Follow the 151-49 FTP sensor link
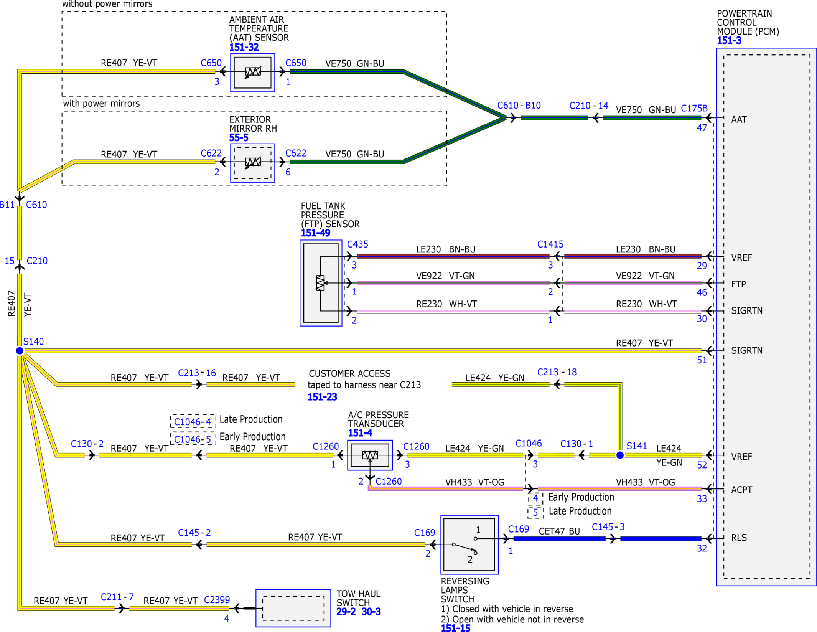 click(315, 233)
